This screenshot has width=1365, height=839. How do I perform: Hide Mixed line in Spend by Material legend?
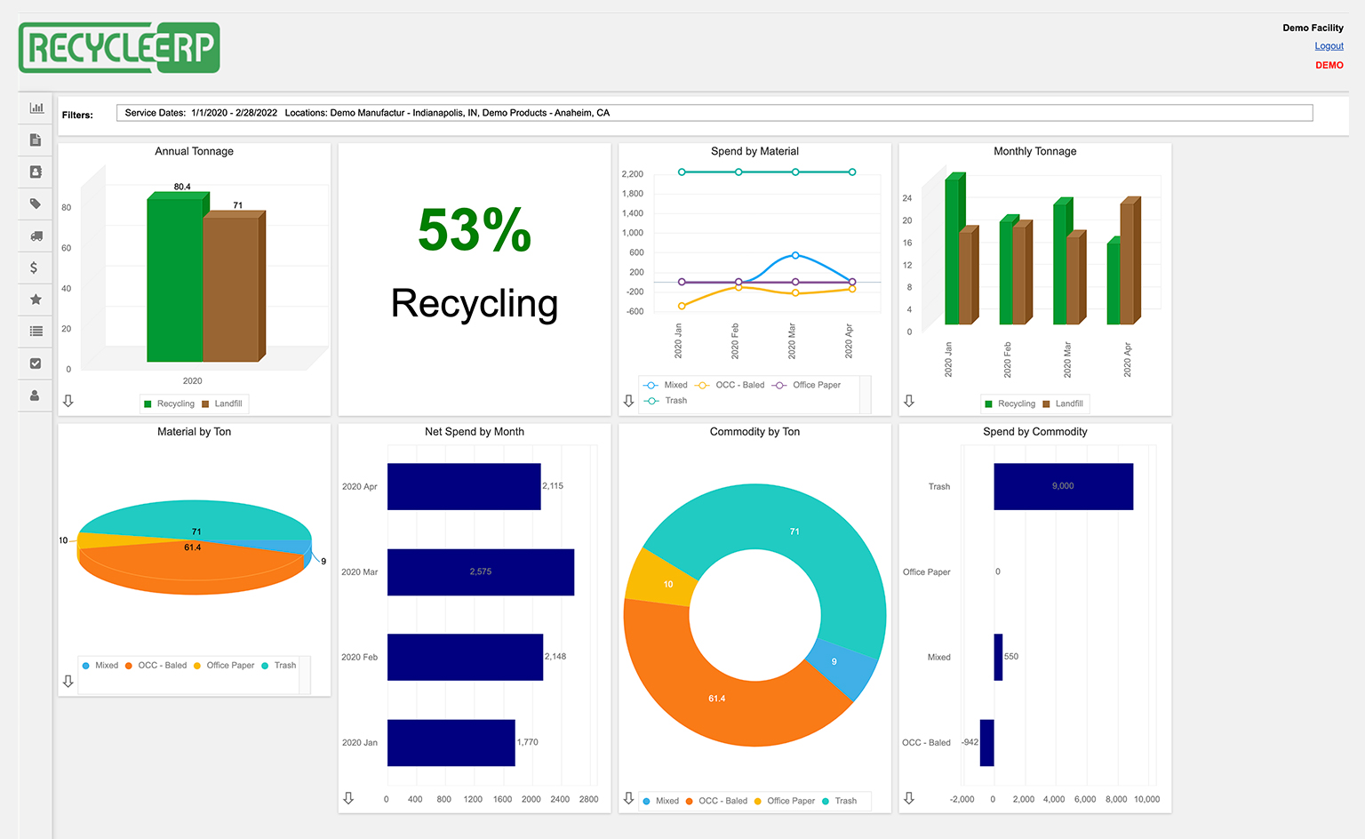tap(667, 385)
